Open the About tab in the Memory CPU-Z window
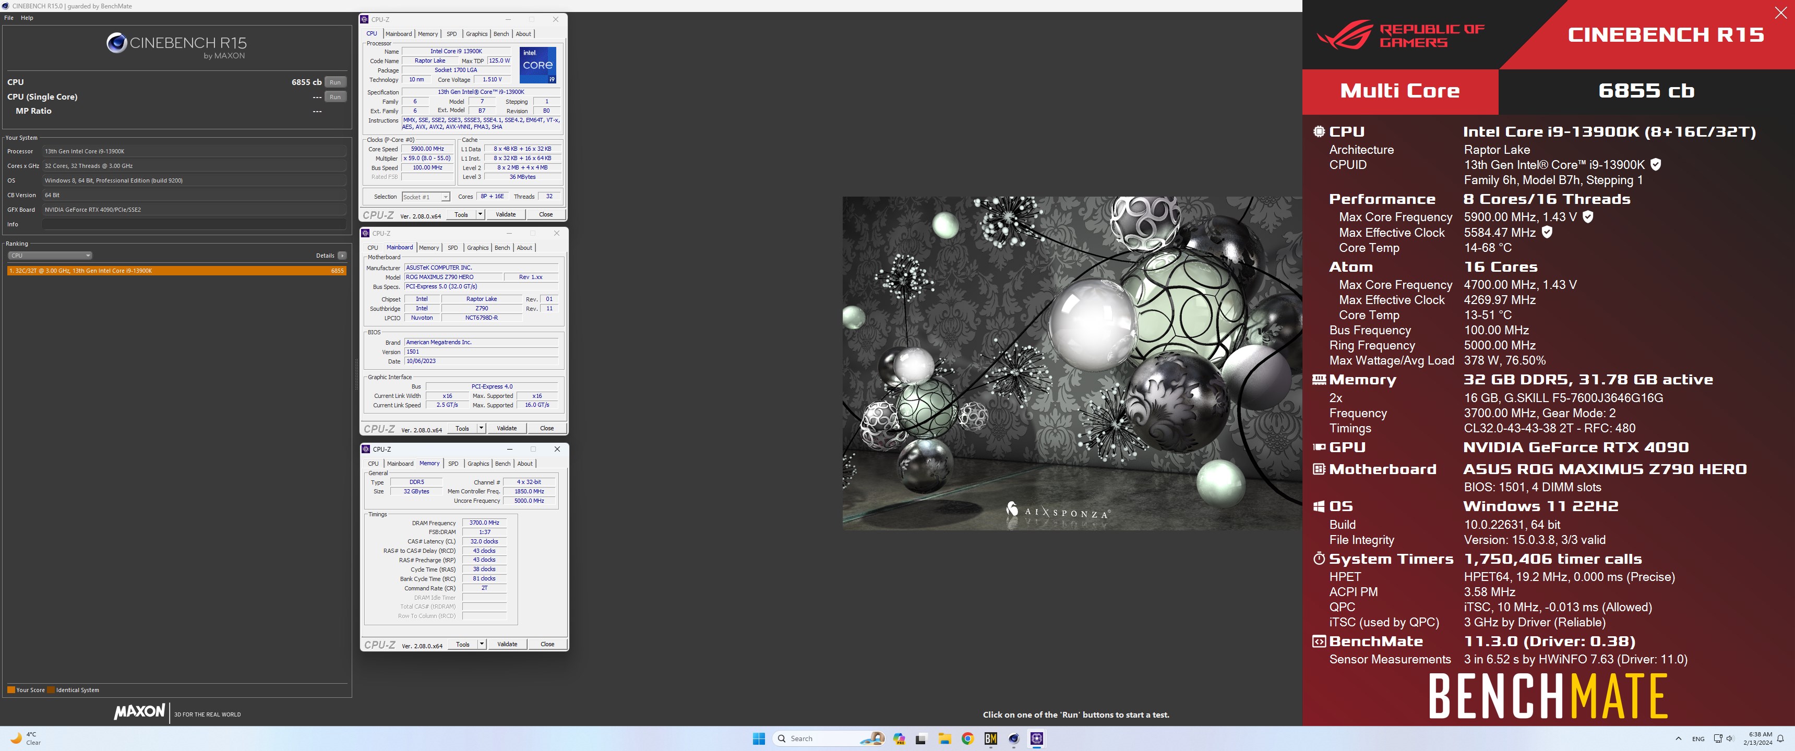The image size is (1795, 751). click(525, 464)
